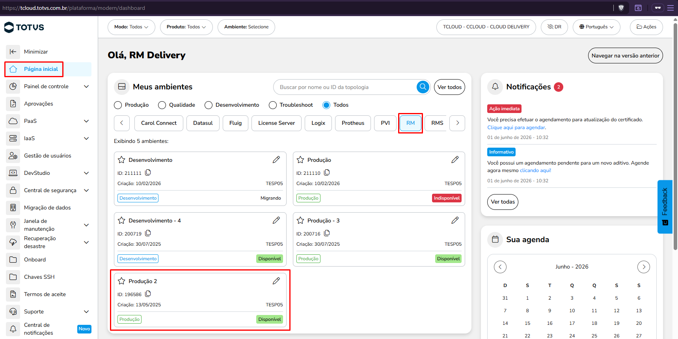Select the Desenvolvimento radio filter
The width and height of the screenshot is (678, 339).
(x=209, y=105)
